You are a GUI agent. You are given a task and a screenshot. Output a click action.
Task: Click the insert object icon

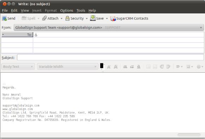point(188,67)
